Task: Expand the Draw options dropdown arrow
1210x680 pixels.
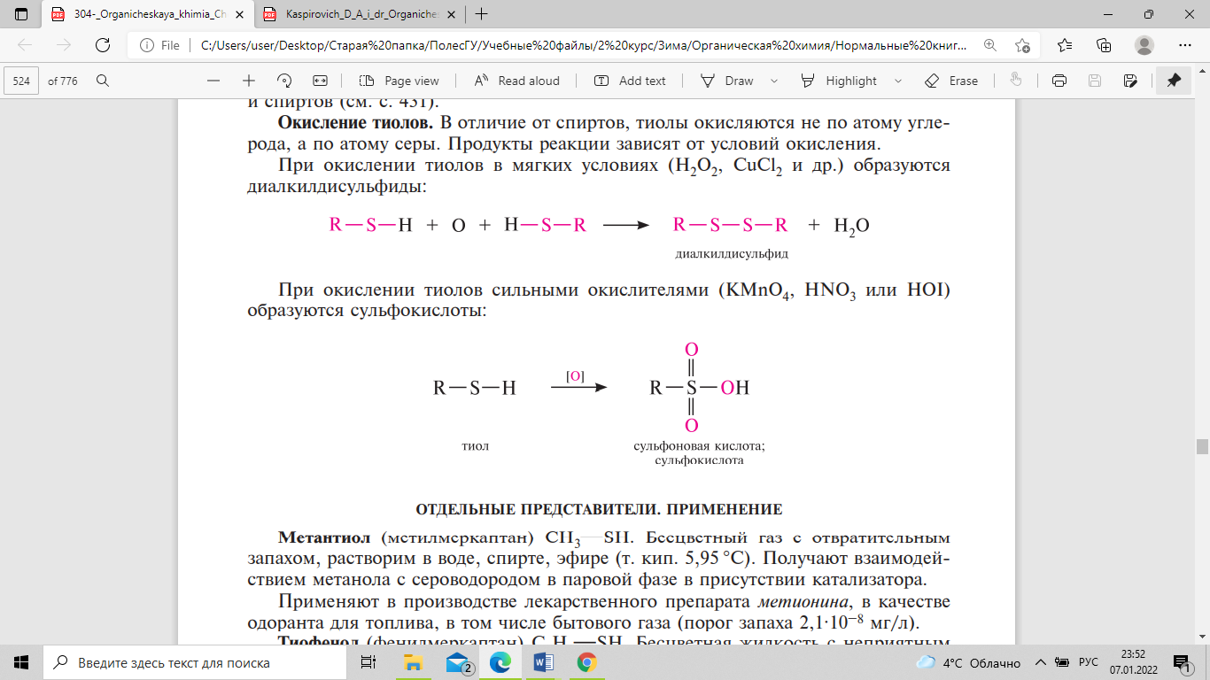Action: tap(774, 81)
